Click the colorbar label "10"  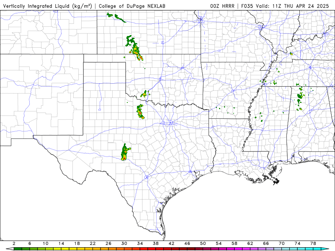pos(46,243)
